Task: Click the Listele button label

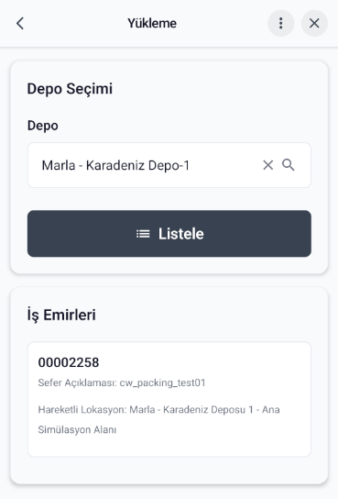Action: pyautogui.click(x=181, y=234)
